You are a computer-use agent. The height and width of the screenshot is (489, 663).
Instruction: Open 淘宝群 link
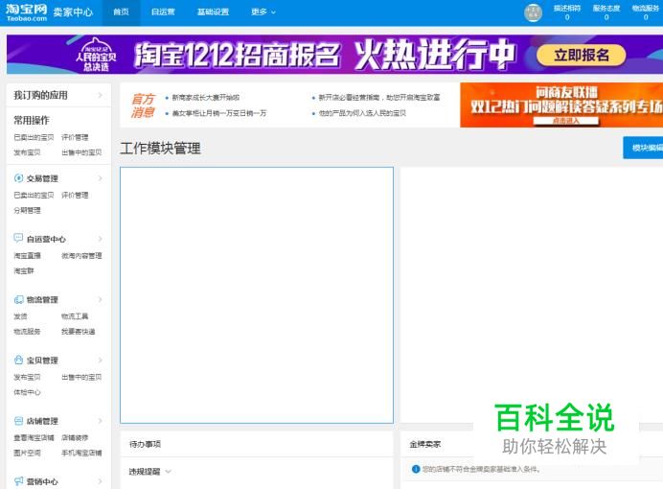[x=24, y=270]
